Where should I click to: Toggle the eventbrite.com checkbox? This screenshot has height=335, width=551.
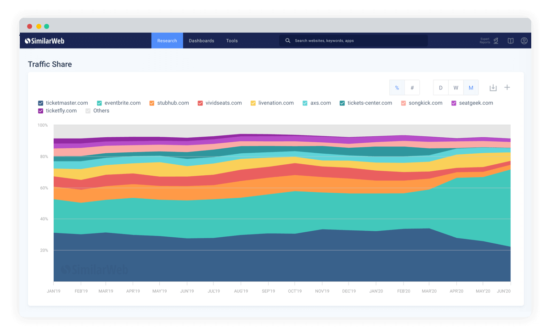pyautogui.click(x=100, y=103)
